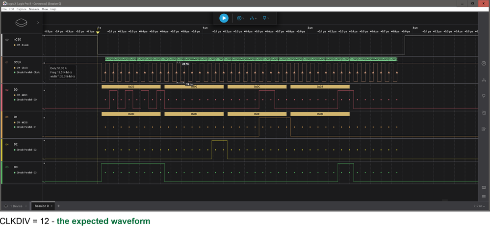Open the Measure menu

34,9
